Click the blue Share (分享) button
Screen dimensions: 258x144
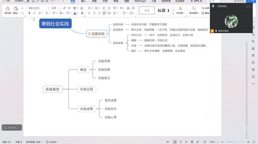[251, 1]
